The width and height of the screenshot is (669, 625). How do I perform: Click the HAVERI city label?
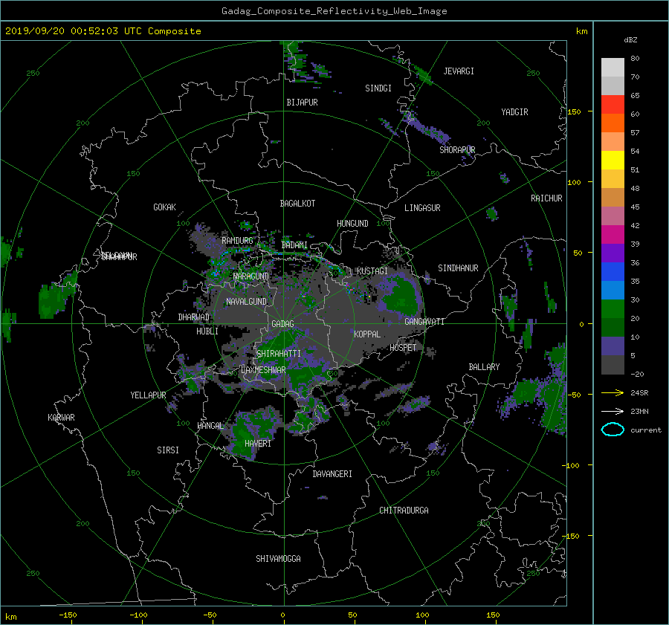[x=258, y=444]
